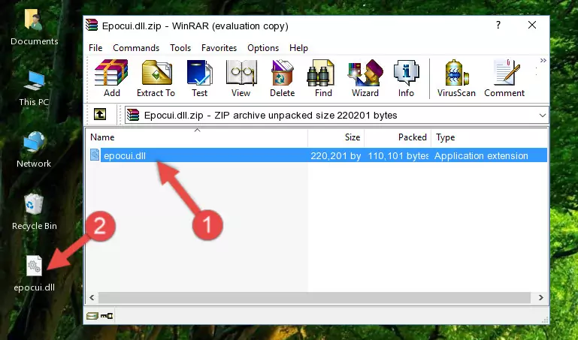Go up one folder level
The image size is (578, 340).
click(x=100, y=115)
